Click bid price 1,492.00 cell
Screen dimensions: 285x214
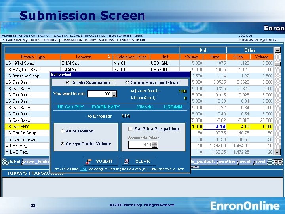click(x=215, y=145)
